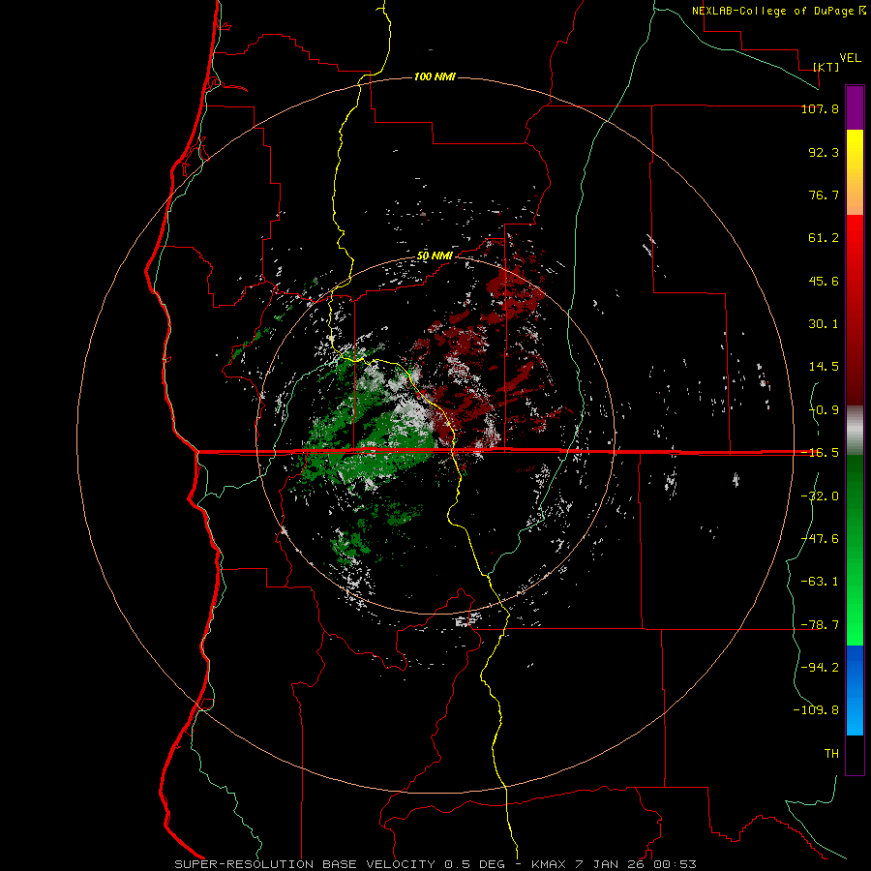
Task: Click the 76.7 velocity scale value
Action: tap(824, 195)
